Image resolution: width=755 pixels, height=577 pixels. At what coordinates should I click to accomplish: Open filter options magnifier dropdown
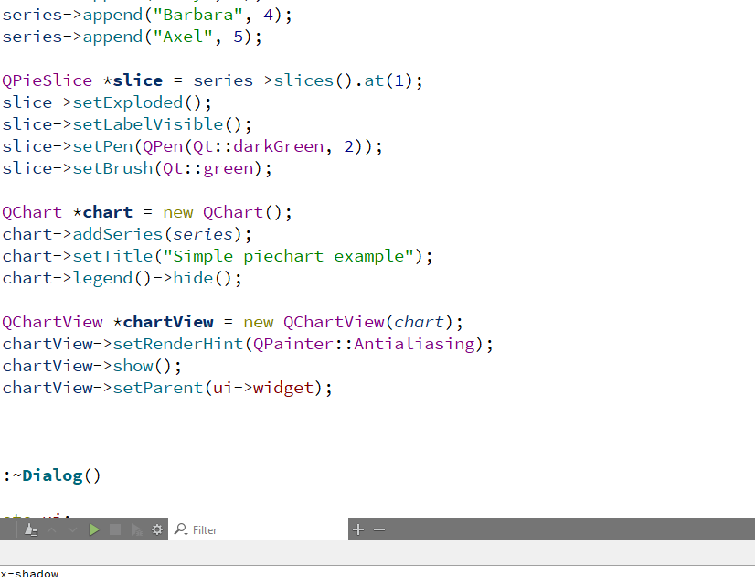coord(180,529)
